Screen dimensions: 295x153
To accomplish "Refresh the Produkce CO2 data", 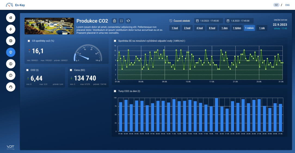I will [x=128, y=21].
